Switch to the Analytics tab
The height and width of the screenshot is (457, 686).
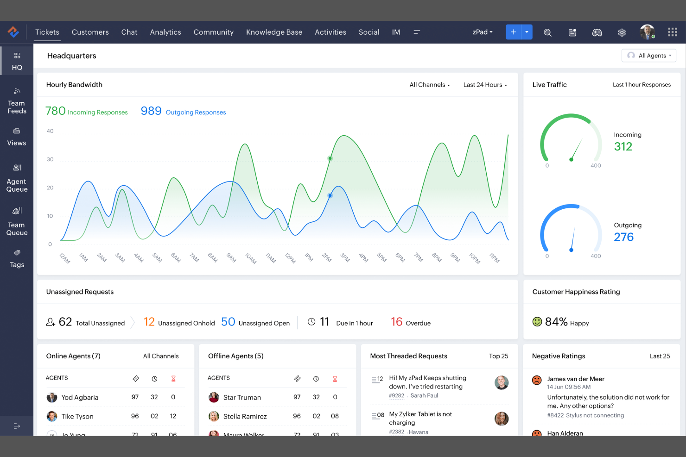tap(165, 32)
